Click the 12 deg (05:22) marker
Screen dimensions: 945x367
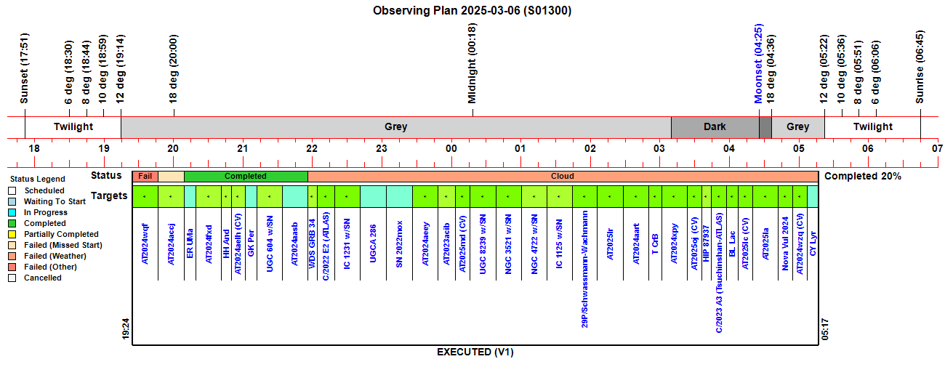(824, 69)
